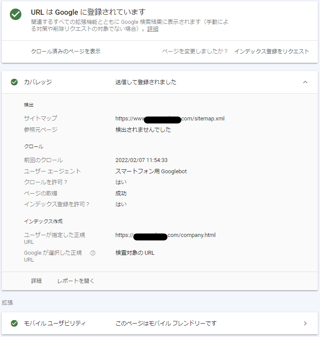Viewport: 320px width, 337px height.
Task: Click the green checkmark beside カバレッジ
Action: tap(14, 82)
